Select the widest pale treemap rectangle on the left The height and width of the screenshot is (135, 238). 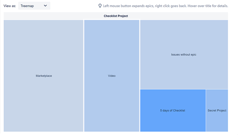pyautogui.click(x=43, y=95)
